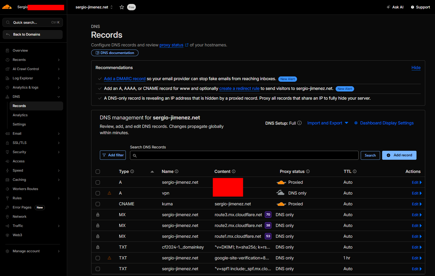Open the Quick search box

point(33,22)
